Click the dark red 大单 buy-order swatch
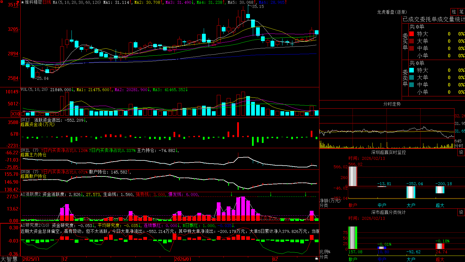The image size is (465, 262). click(x=412, y=41)
